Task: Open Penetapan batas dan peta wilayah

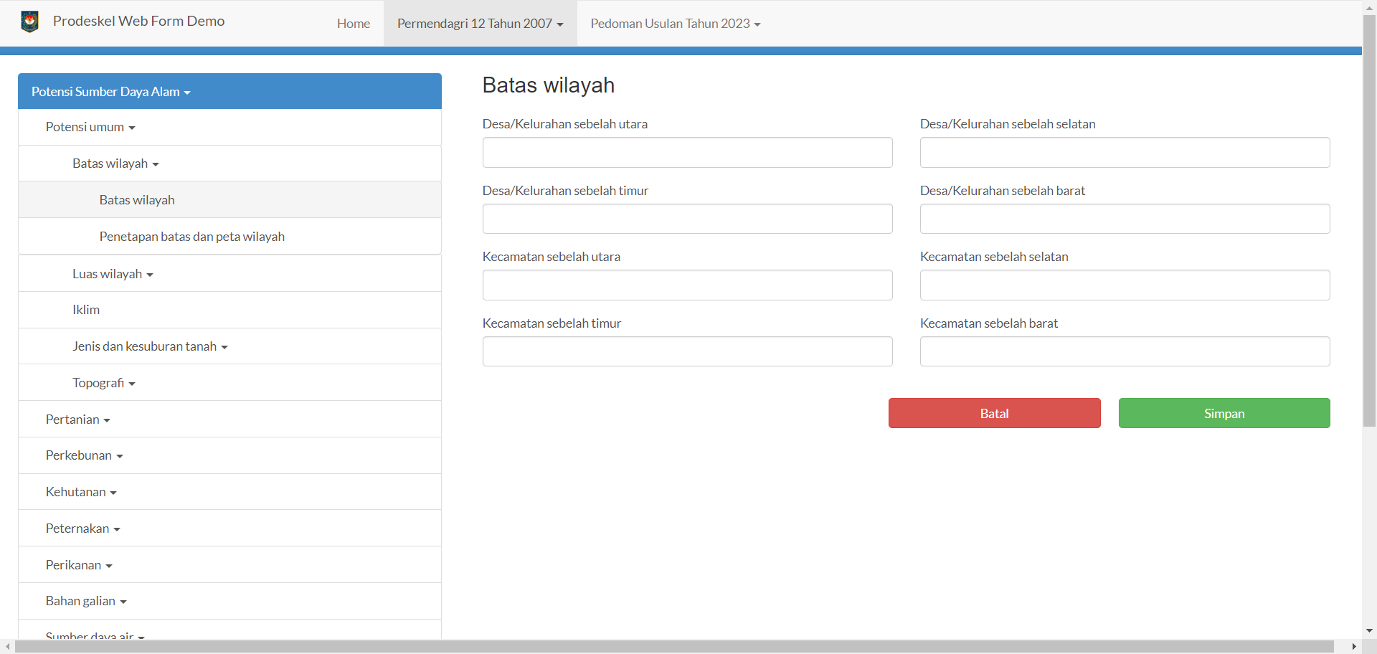Action: click(229, 237)
